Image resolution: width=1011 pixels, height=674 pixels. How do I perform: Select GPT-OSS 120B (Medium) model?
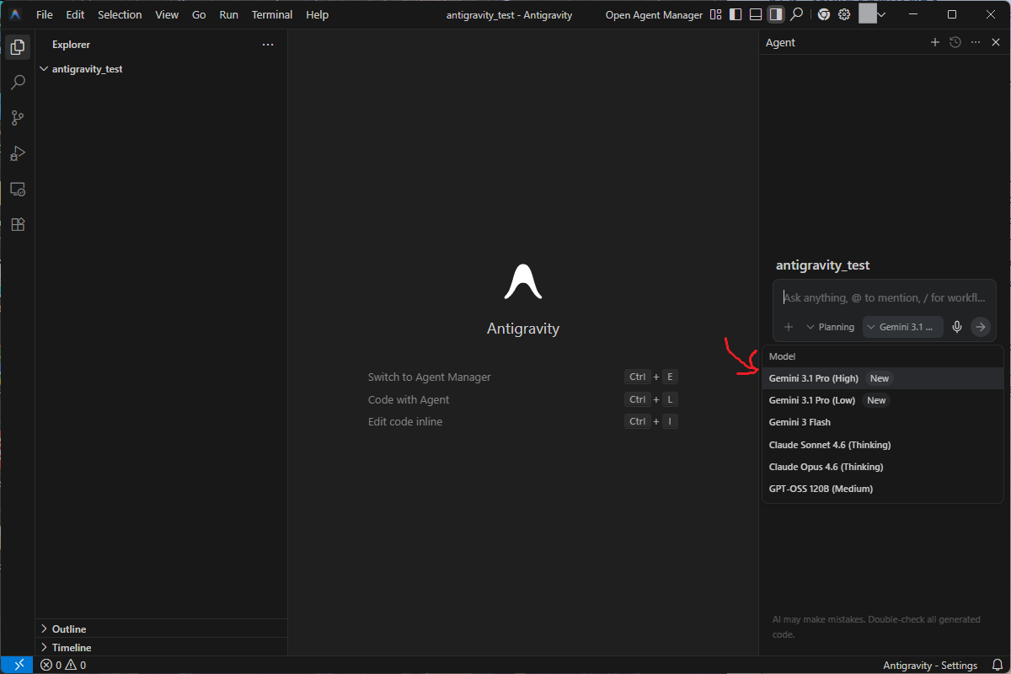click(x=882, y=489)
